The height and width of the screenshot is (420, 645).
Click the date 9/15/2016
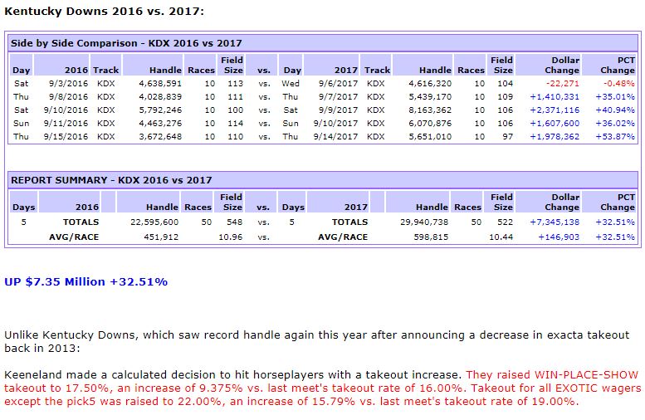pyautogui.click(x=66, y=136)
